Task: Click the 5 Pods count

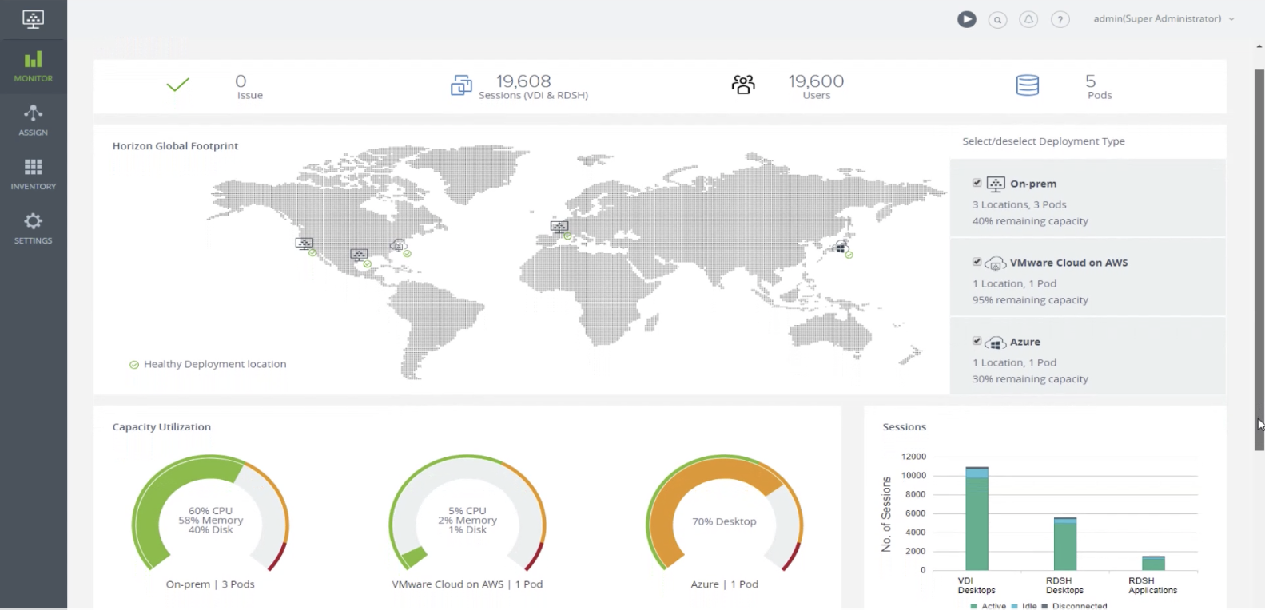Action: [1091, 81]
